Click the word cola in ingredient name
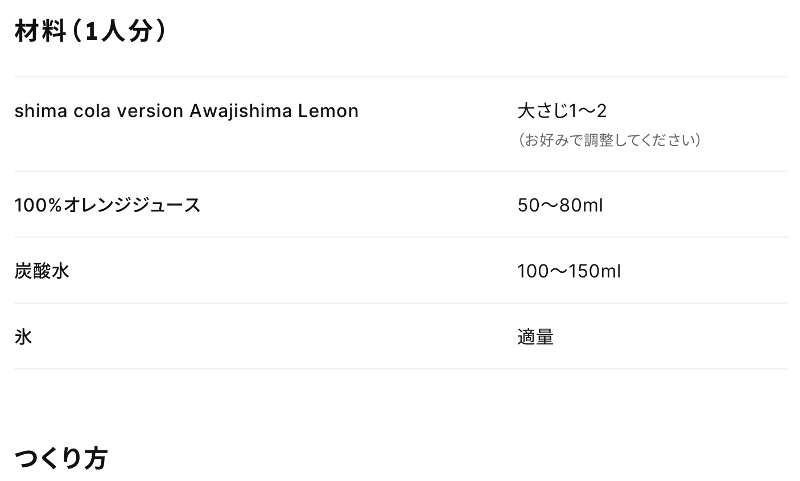 pos(92,111)
